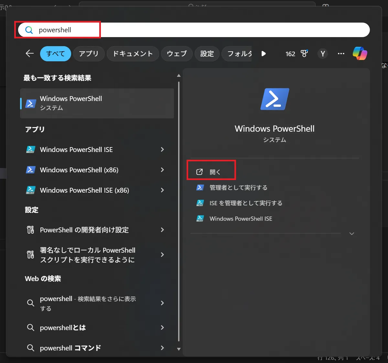
Task: Click the 署名なしでローカル PowerShell settings icon
Action: click(30, 255)
